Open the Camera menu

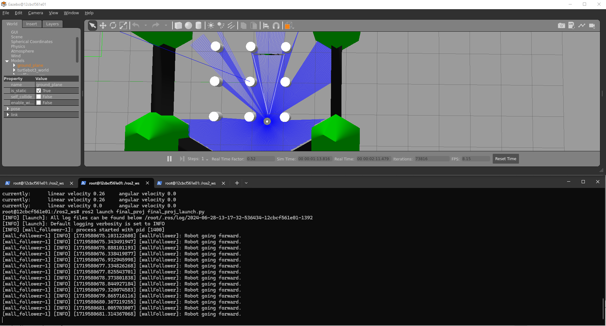coord(35,13)
